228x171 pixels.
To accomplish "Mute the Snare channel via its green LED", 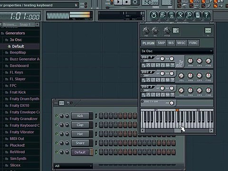I will click(57, 143).
